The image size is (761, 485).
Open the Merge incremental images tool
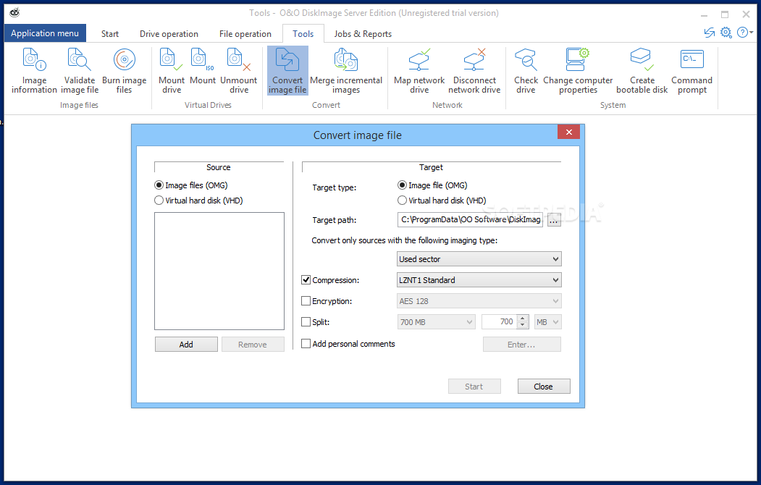click(346, 71)
